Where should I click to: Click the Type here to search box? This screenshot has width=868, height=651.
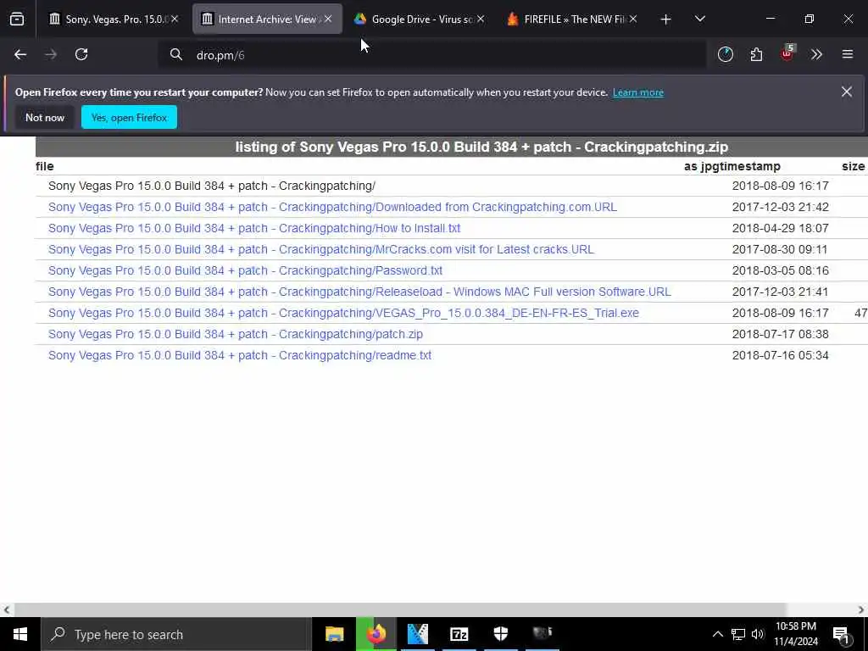tap(176, 634)
